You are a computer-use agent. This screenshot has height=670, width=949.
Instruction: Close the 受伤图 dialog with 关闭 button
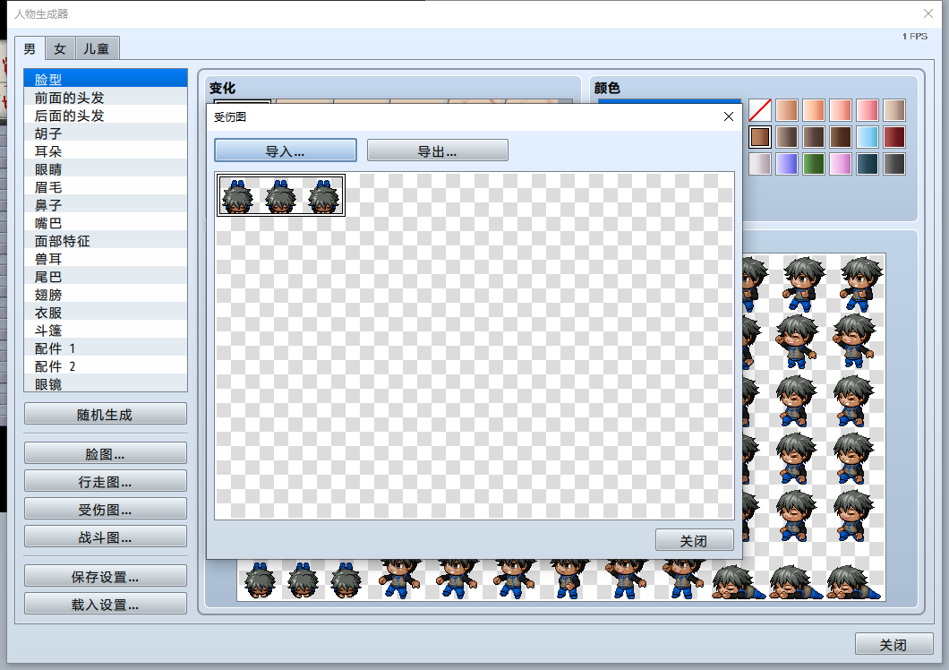coord(694,540)
